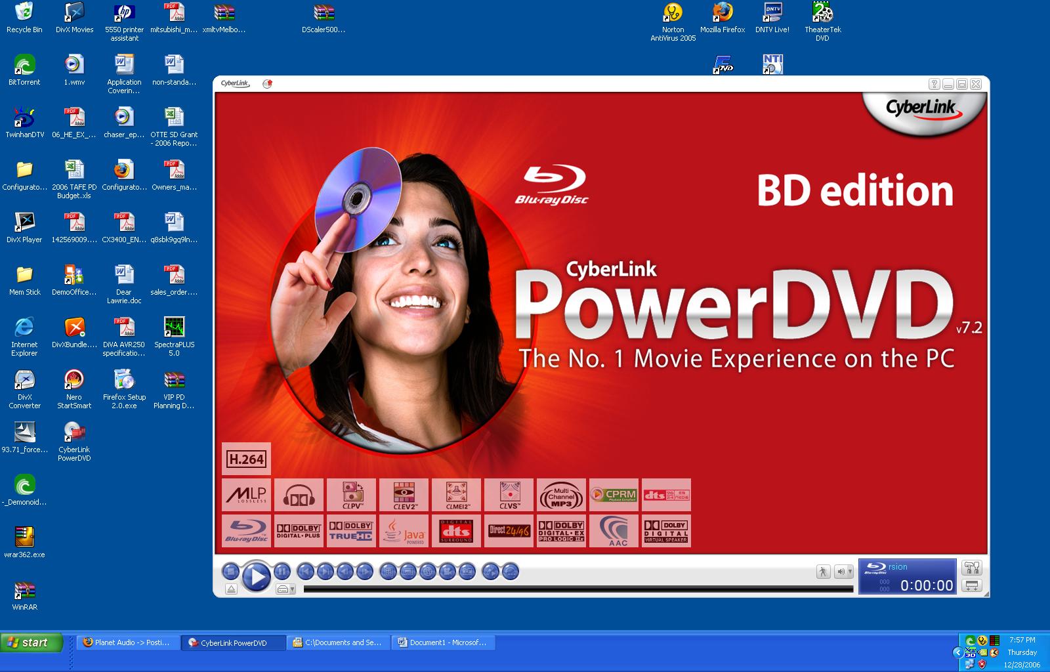Select the 1.wmv video file
The width and height of the screenshot is (1050, 672).
74,70
